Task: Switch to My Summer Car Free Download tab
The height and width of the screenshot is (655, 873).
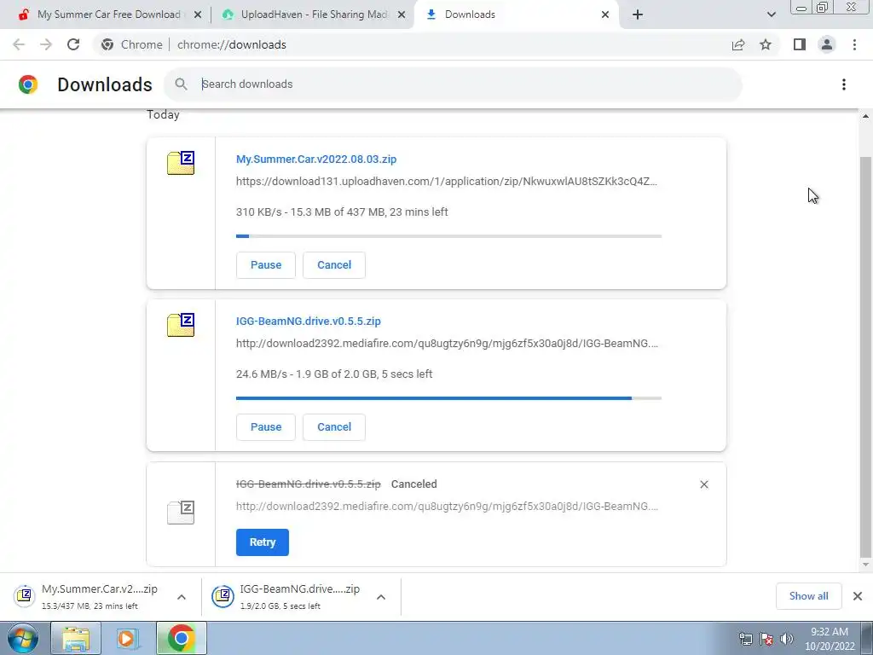Action: [108, 14]
